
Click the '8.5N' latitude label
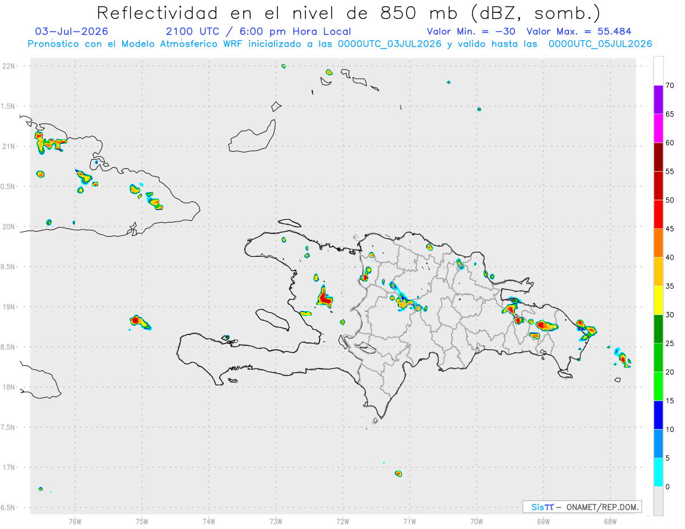point(9,347)
